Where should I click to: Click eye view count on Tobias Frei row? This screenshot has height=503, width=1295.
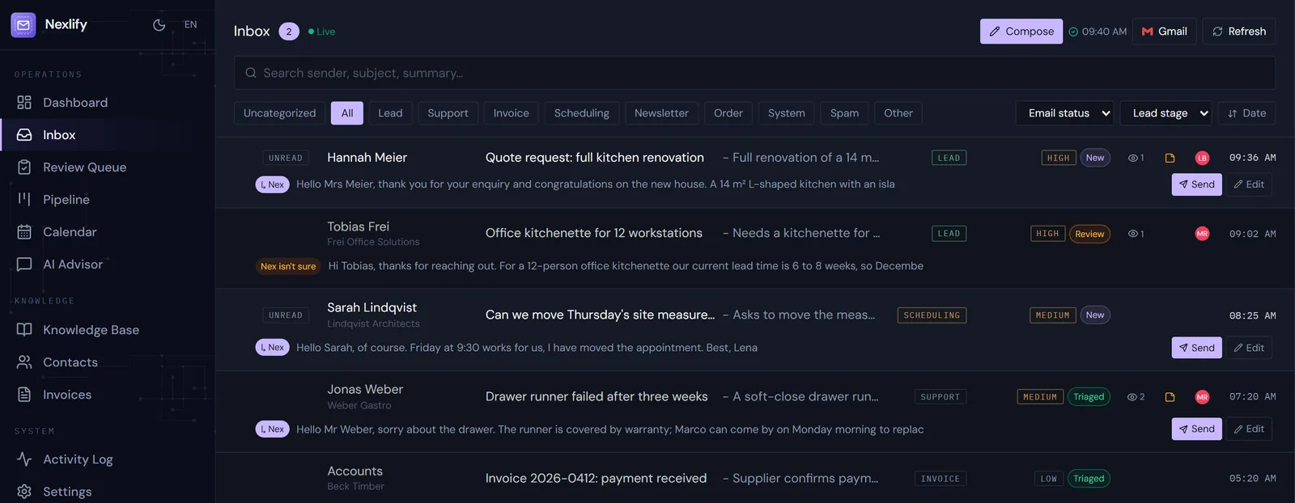click(x=1136, y=234)
